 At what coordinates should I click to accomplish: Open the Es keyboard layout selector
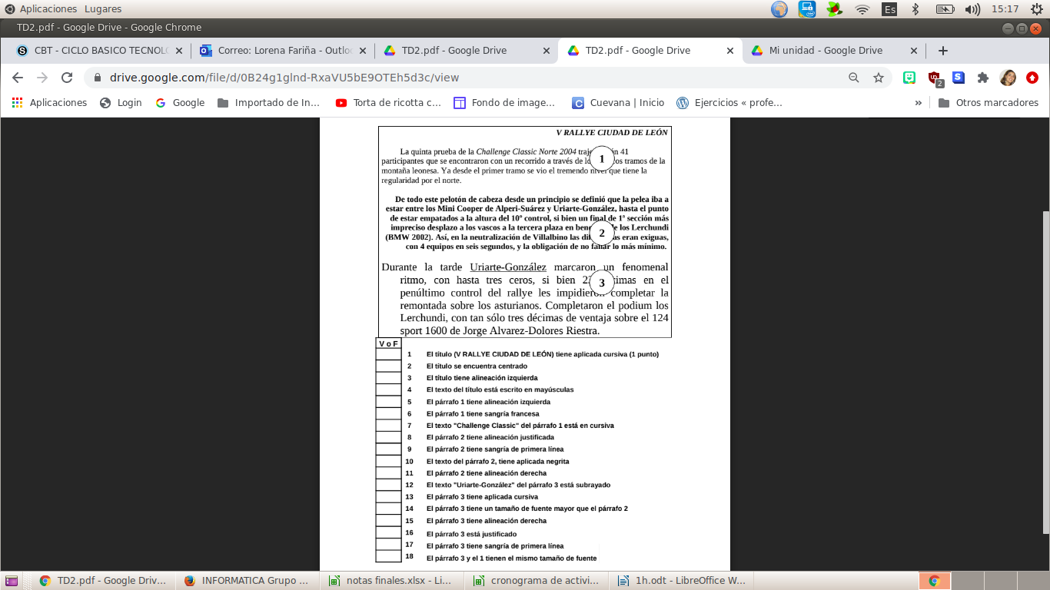pos(889,9)
